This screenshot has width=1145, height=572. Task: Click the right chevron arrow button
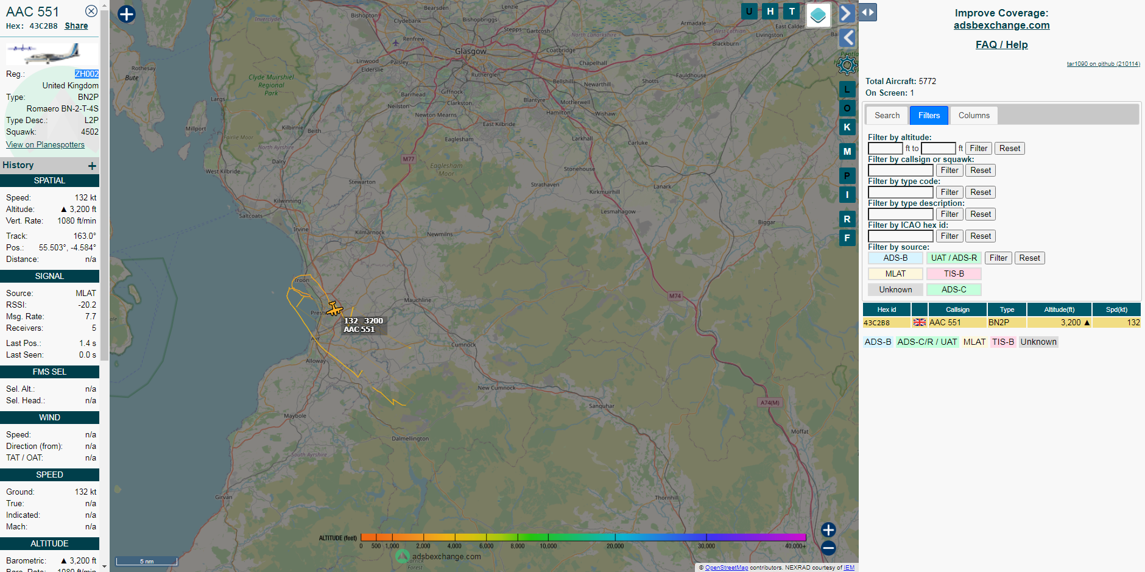[x=847, y=13]
